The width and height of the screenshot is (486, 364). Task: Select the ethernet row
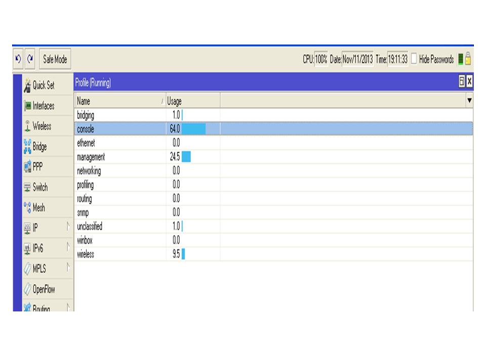[x=274, y=143]
